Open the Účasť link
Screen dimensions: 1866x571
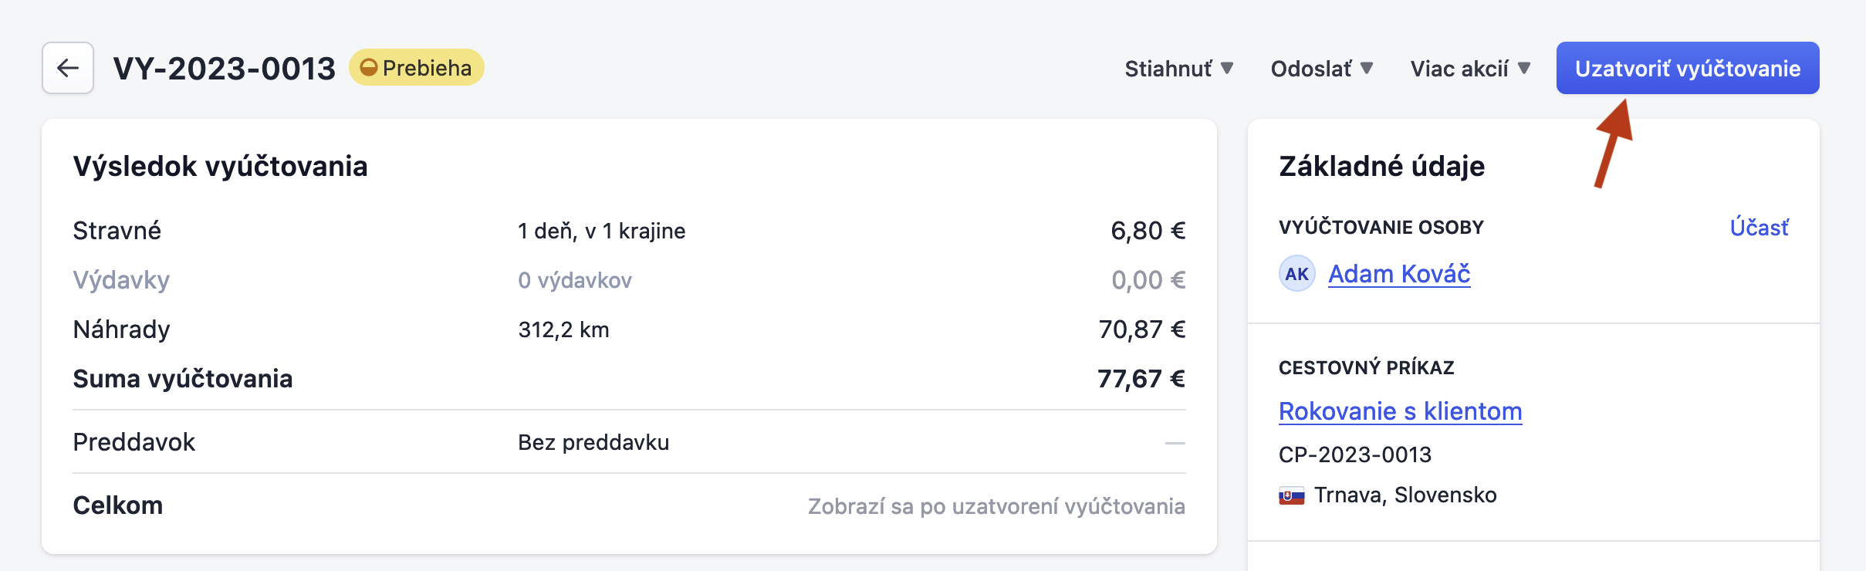[x=1761, y=226]
